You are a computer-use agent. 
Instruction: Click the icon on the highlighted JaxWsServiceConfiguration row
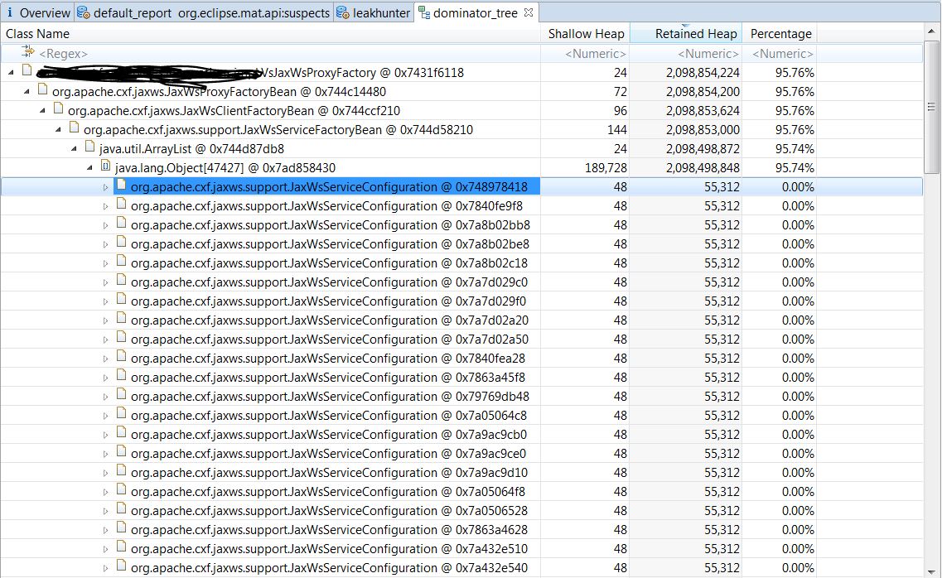click(122, 186)
